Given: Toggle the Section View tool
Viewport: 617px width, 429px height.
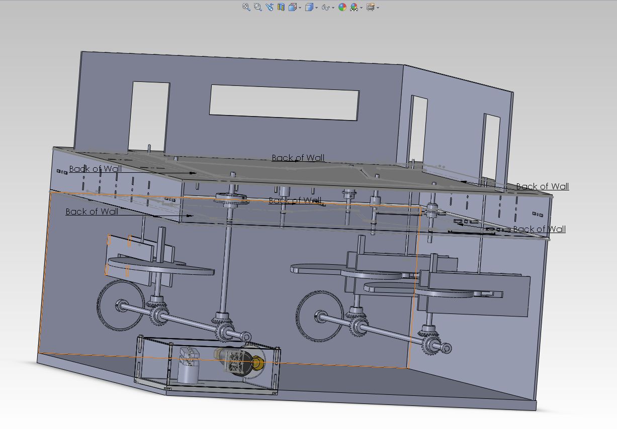Looking at the screenshot, I should (281, 7).
